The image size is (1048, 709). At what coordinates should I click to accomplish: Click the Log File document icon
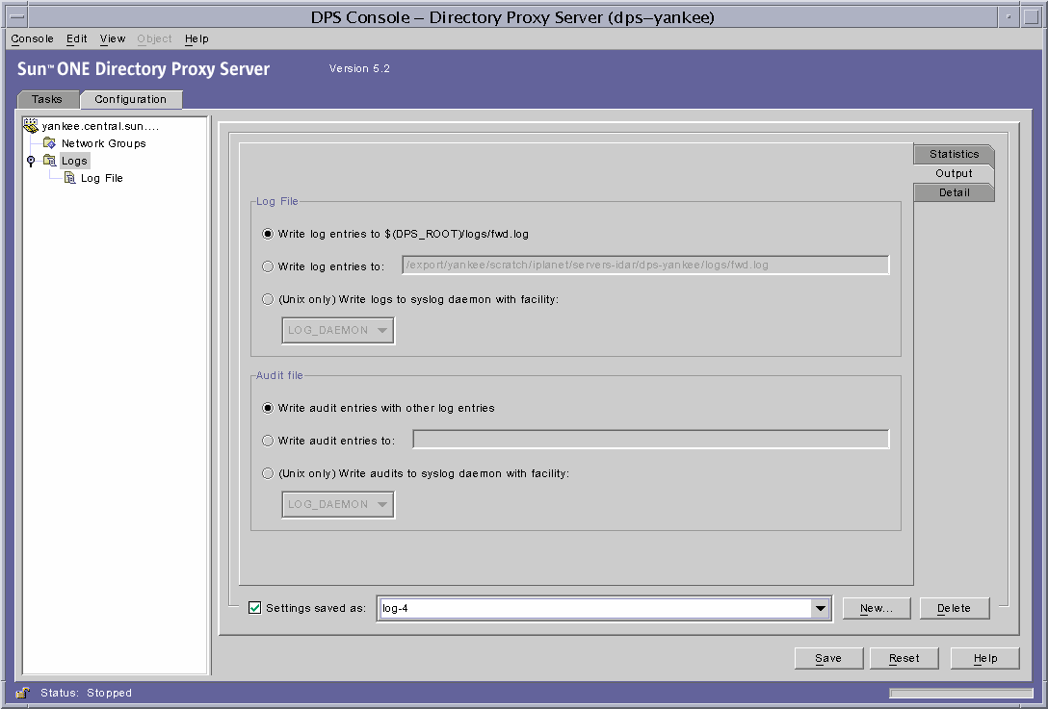pos(69,178)
